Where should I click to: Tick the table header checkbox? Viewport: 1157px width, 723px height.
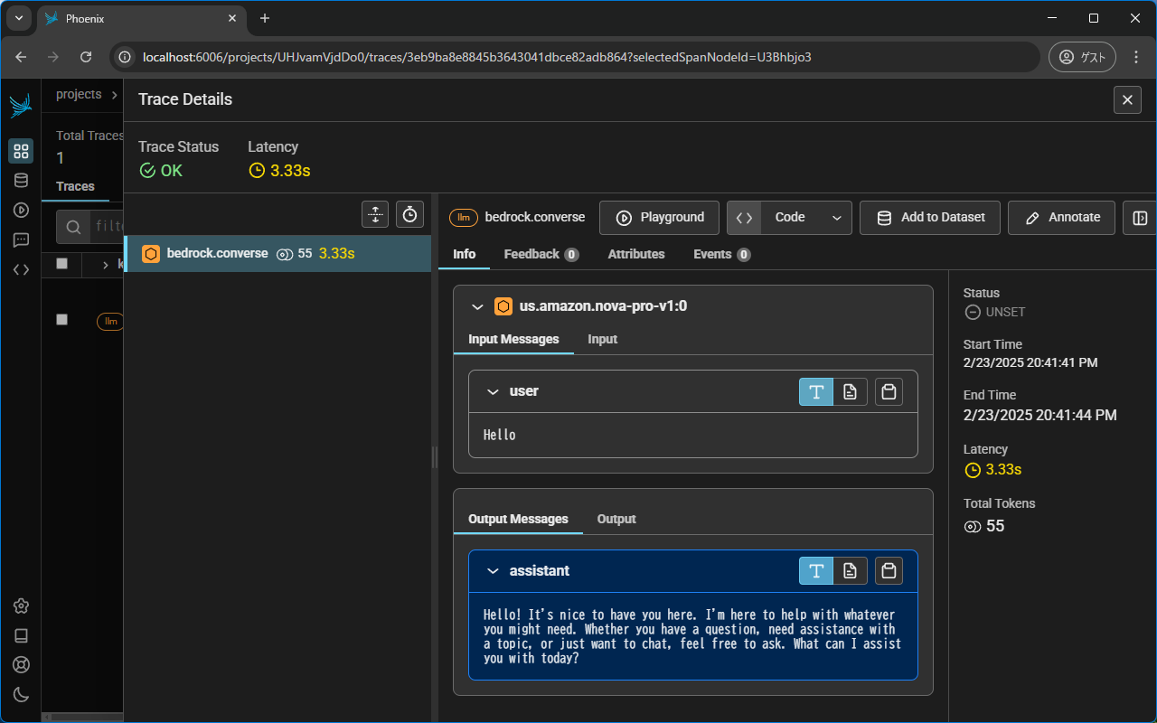(x=61, y=264)
